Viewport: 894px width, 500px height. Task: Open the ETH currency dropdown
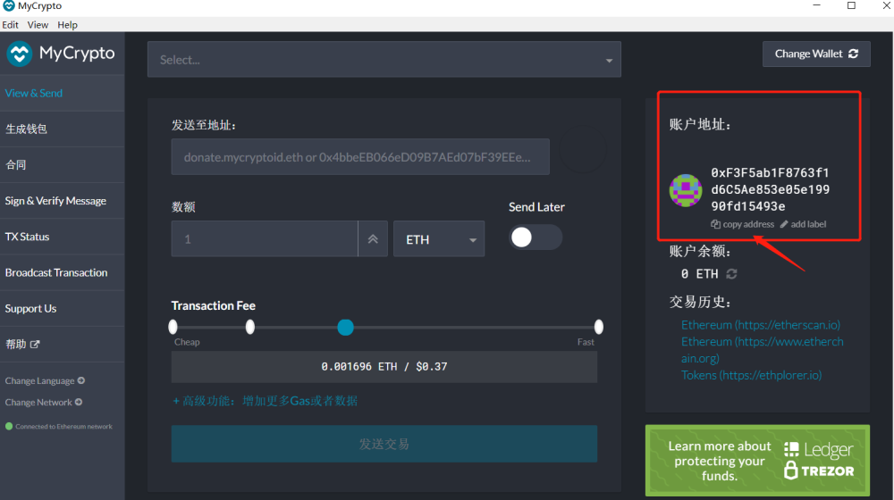439,239
